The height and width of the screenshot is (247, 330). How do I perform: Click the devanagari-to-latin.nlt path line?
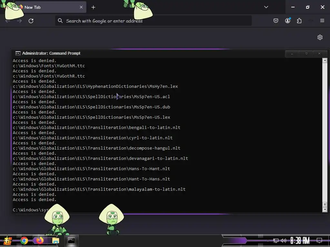coord(101,158)
